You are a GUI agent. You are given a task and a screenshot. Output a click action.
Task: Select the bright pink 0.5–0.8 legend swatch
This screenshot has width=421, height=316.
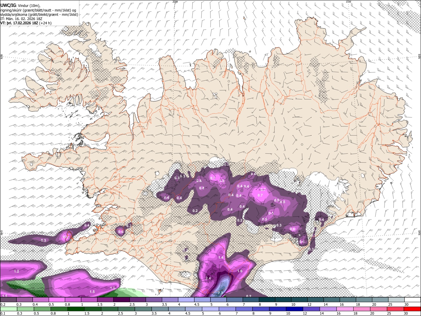point(57,300)
